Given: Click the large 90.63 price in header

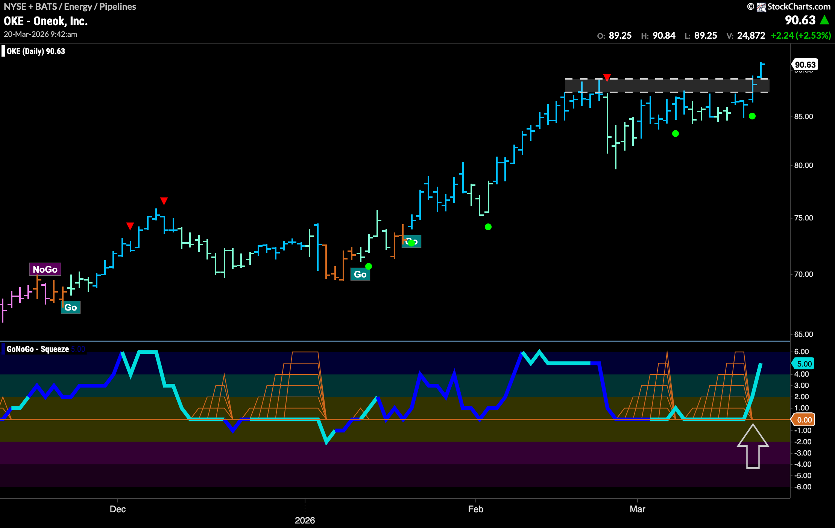Looking at the screenshot, I should [x=800, y=20].
